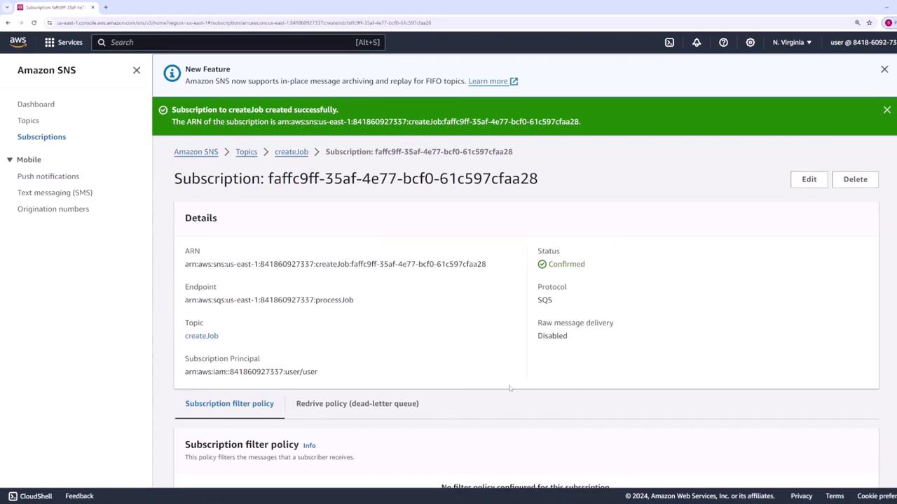Go back with the browser back arrow
This screenshot has width=897, height=504.
click(x=8, y=22)
